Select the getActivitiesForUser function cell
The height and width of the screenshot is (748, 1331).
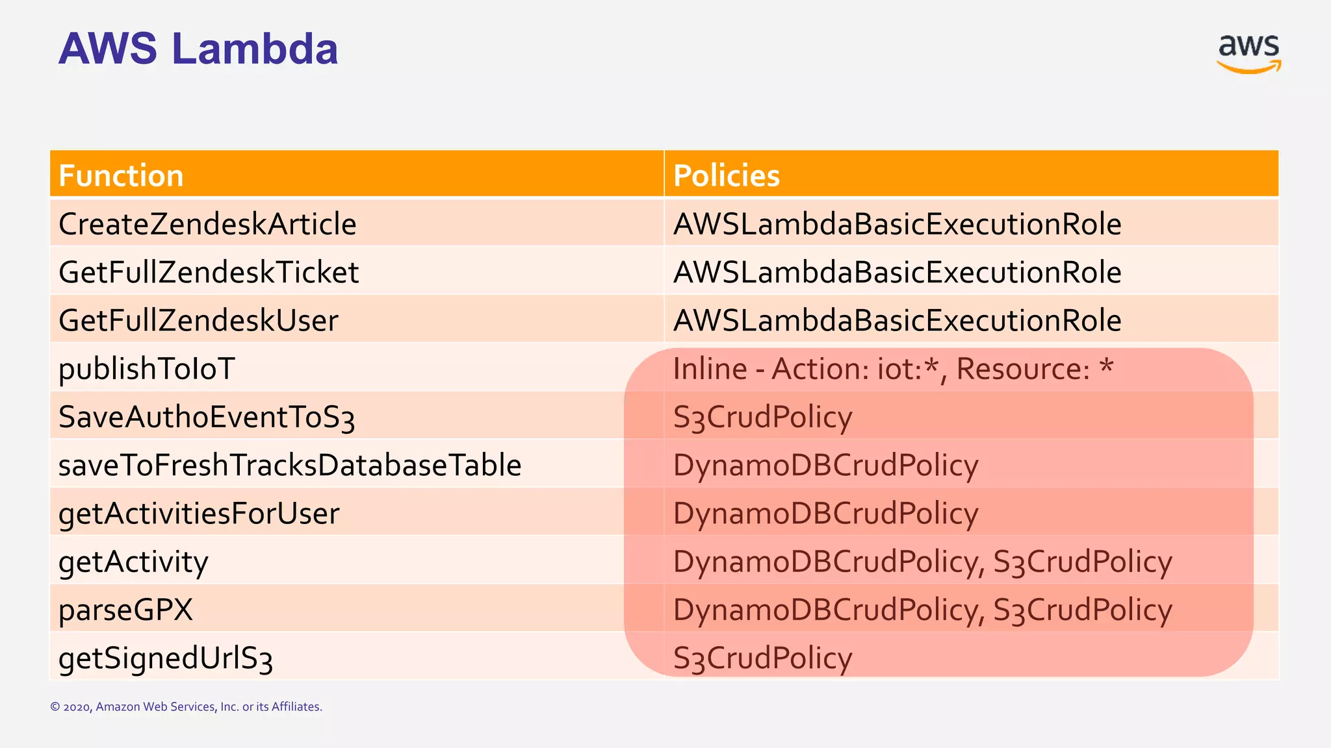(199, 513)
